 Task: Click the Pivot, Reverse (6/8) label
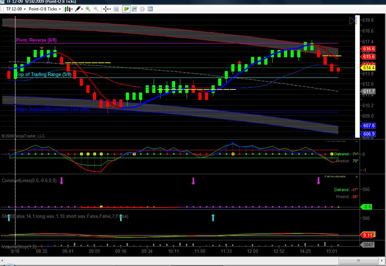pos(36,40)
